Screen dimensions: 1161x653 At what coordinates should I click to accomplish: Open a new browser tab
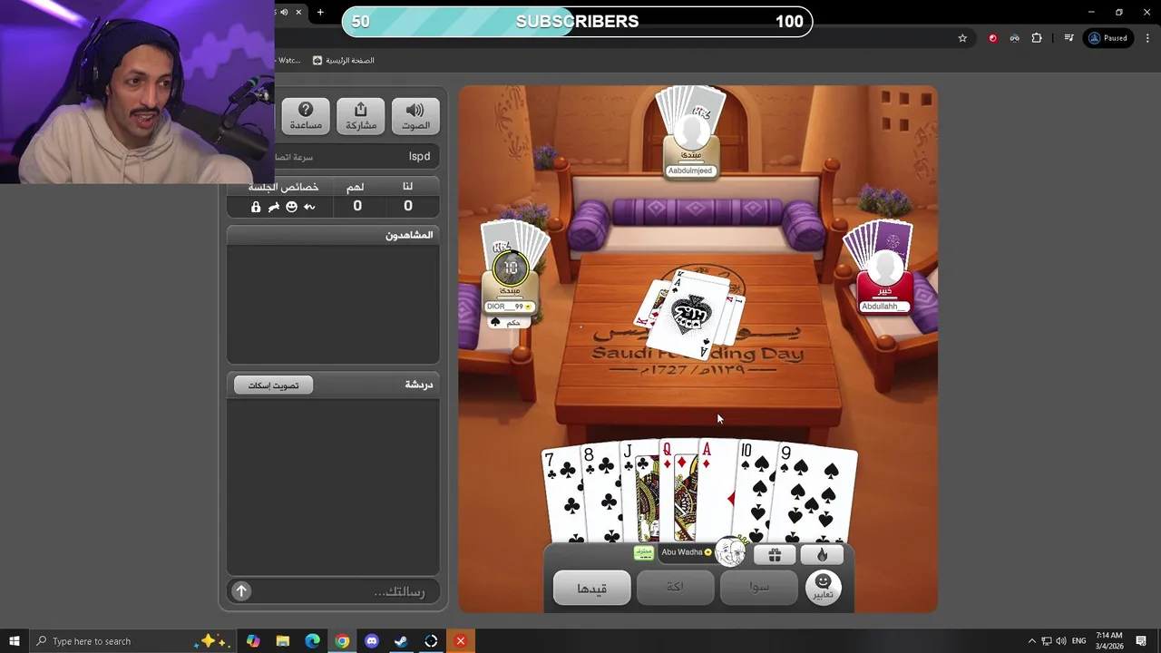click(320, 13)
